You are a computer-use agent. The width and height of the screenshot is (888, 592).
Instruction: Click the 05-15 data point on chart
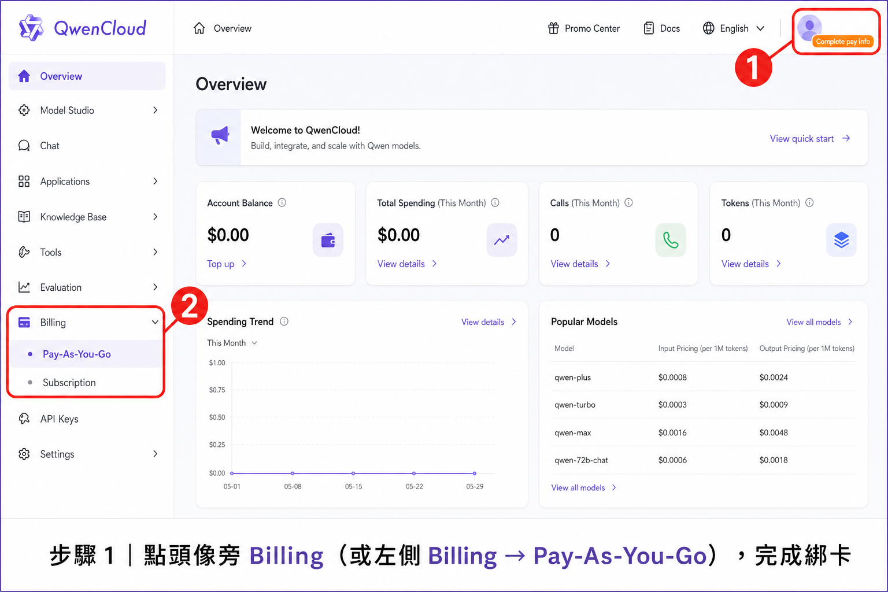point(353,473)
